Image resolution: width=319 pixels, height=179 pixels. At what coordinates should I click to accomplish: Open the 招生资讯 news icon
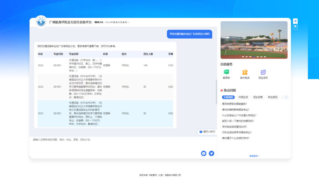tap(263, 72)
